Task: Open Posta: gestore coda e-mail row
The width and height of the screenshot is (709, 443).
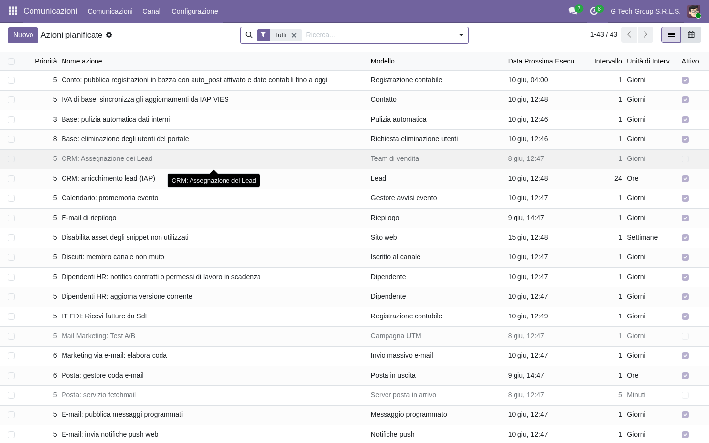Action: tap(102, 375)
